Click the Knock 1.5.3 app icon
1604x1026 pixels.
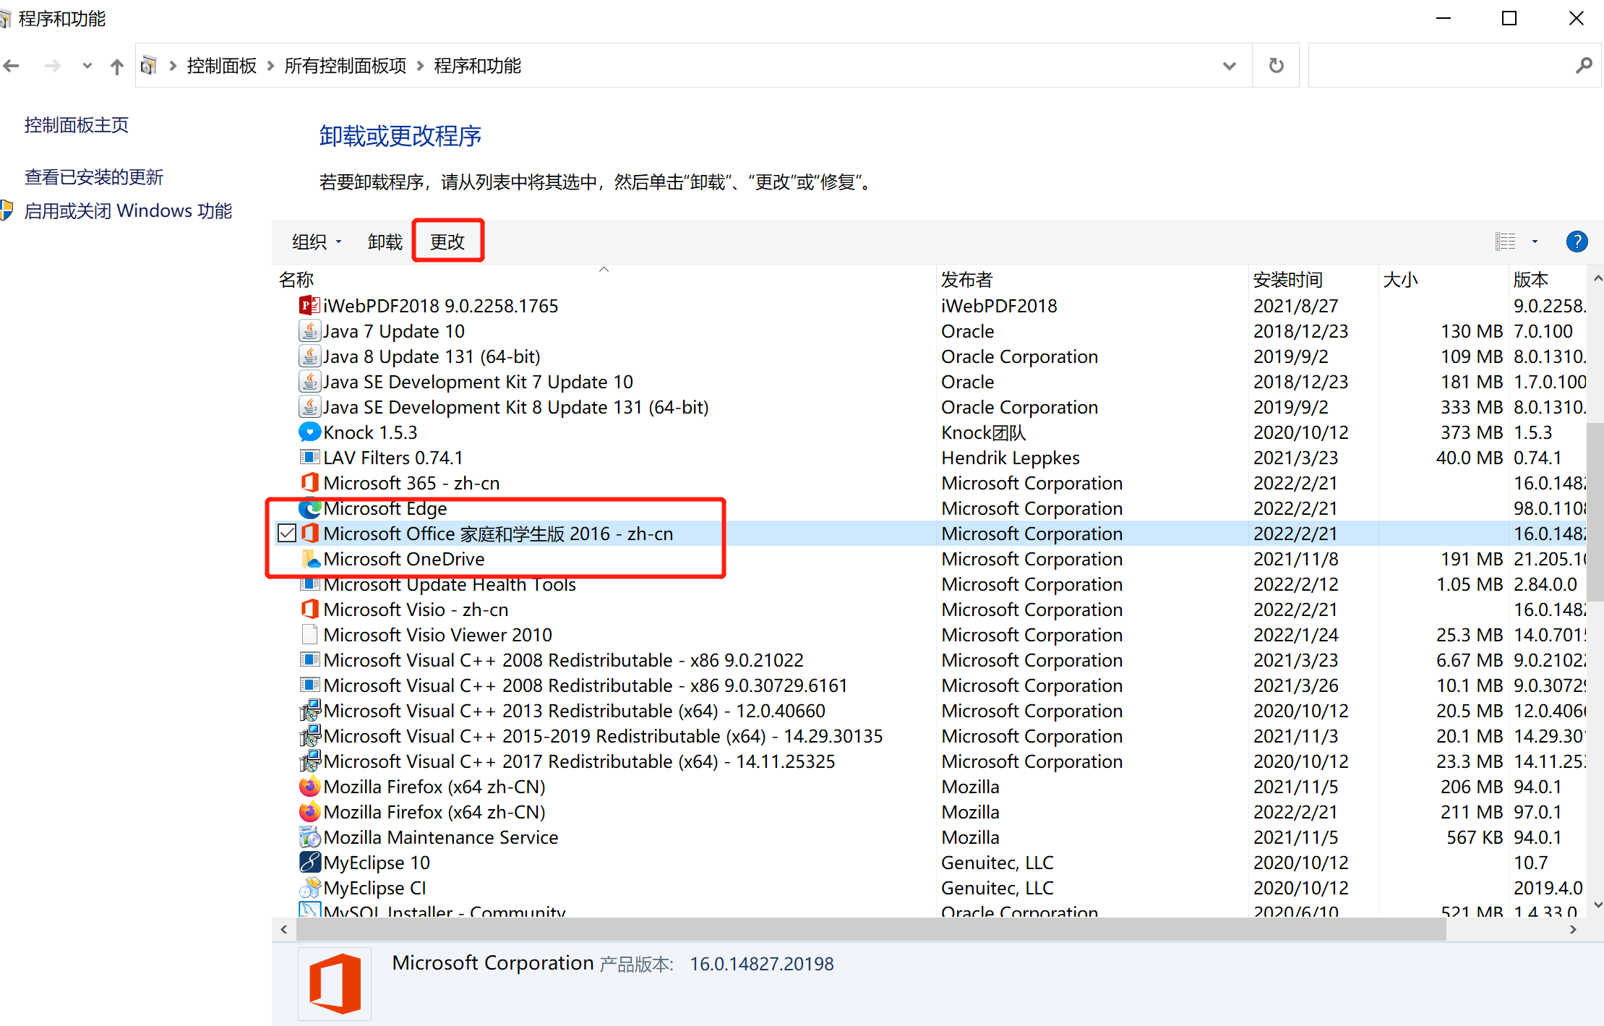click(309, 432)
